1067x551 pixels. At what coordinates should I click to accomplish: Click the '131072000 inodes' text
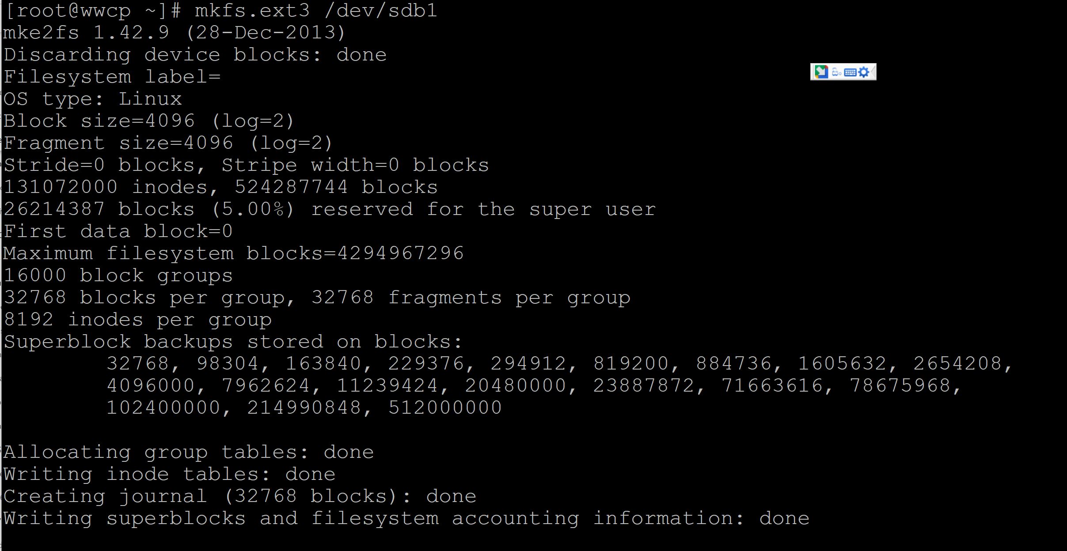tap(105, 187)
